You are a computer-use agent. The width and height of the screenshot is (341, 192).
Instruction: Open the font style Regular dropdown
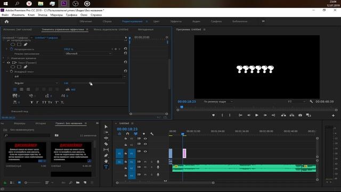[36, 83]
